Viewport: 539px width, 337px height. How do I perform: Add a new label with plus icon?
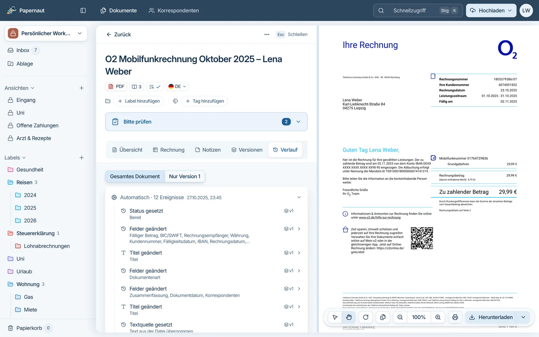tap(82, 158)
